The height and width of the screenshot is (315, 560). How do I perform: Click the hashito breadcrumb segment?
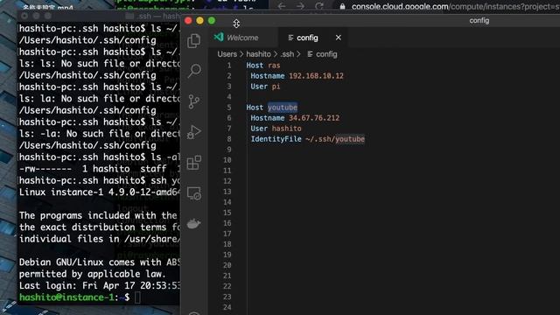coord(258,54)
